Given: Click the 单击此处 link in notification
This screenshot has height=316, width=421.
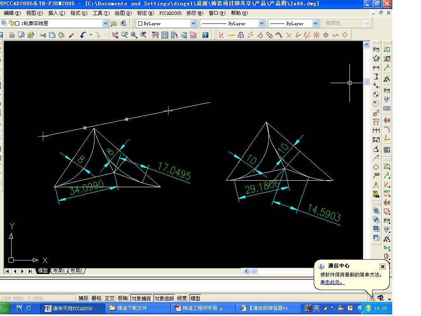Looking at the screenshot, I should click(332, 282).
